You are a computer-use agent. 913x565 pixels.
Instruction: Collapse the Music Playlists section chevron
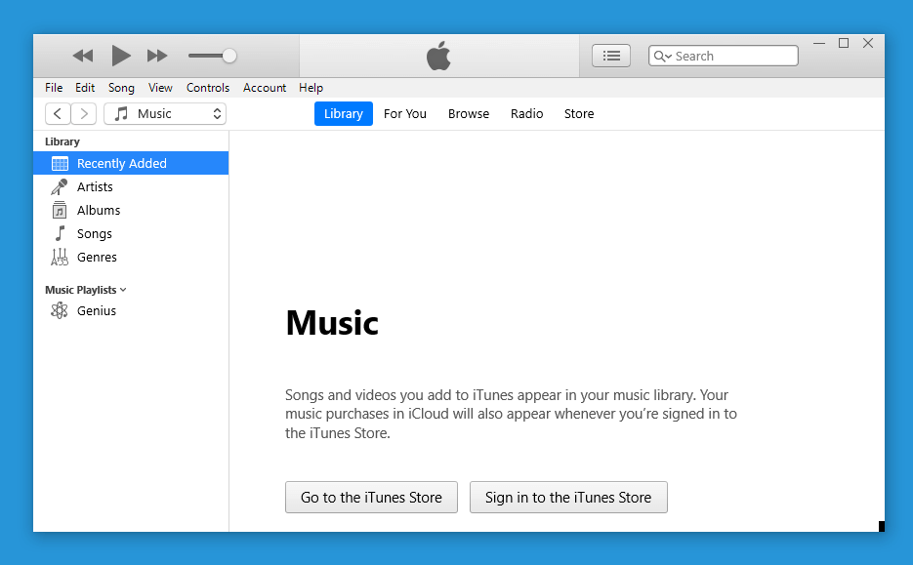tap(123, 290)
